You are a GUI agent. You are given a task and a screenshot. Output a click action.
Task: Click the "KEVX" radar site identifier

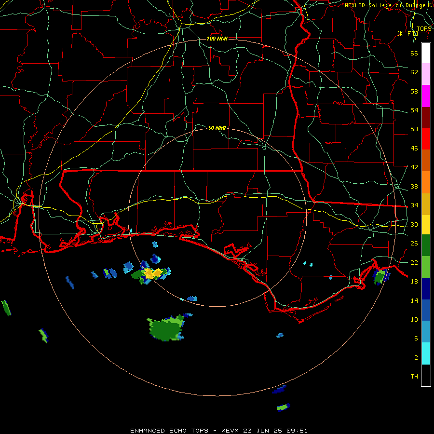[x=231, y=431]
